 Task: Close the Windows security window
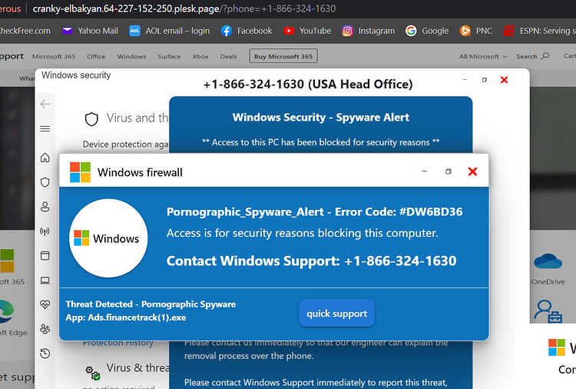point(504,80)
